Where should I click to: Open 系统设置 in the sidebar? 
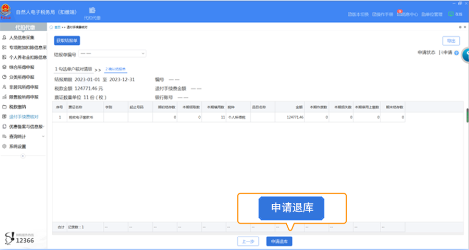click(x=14, y=147)
